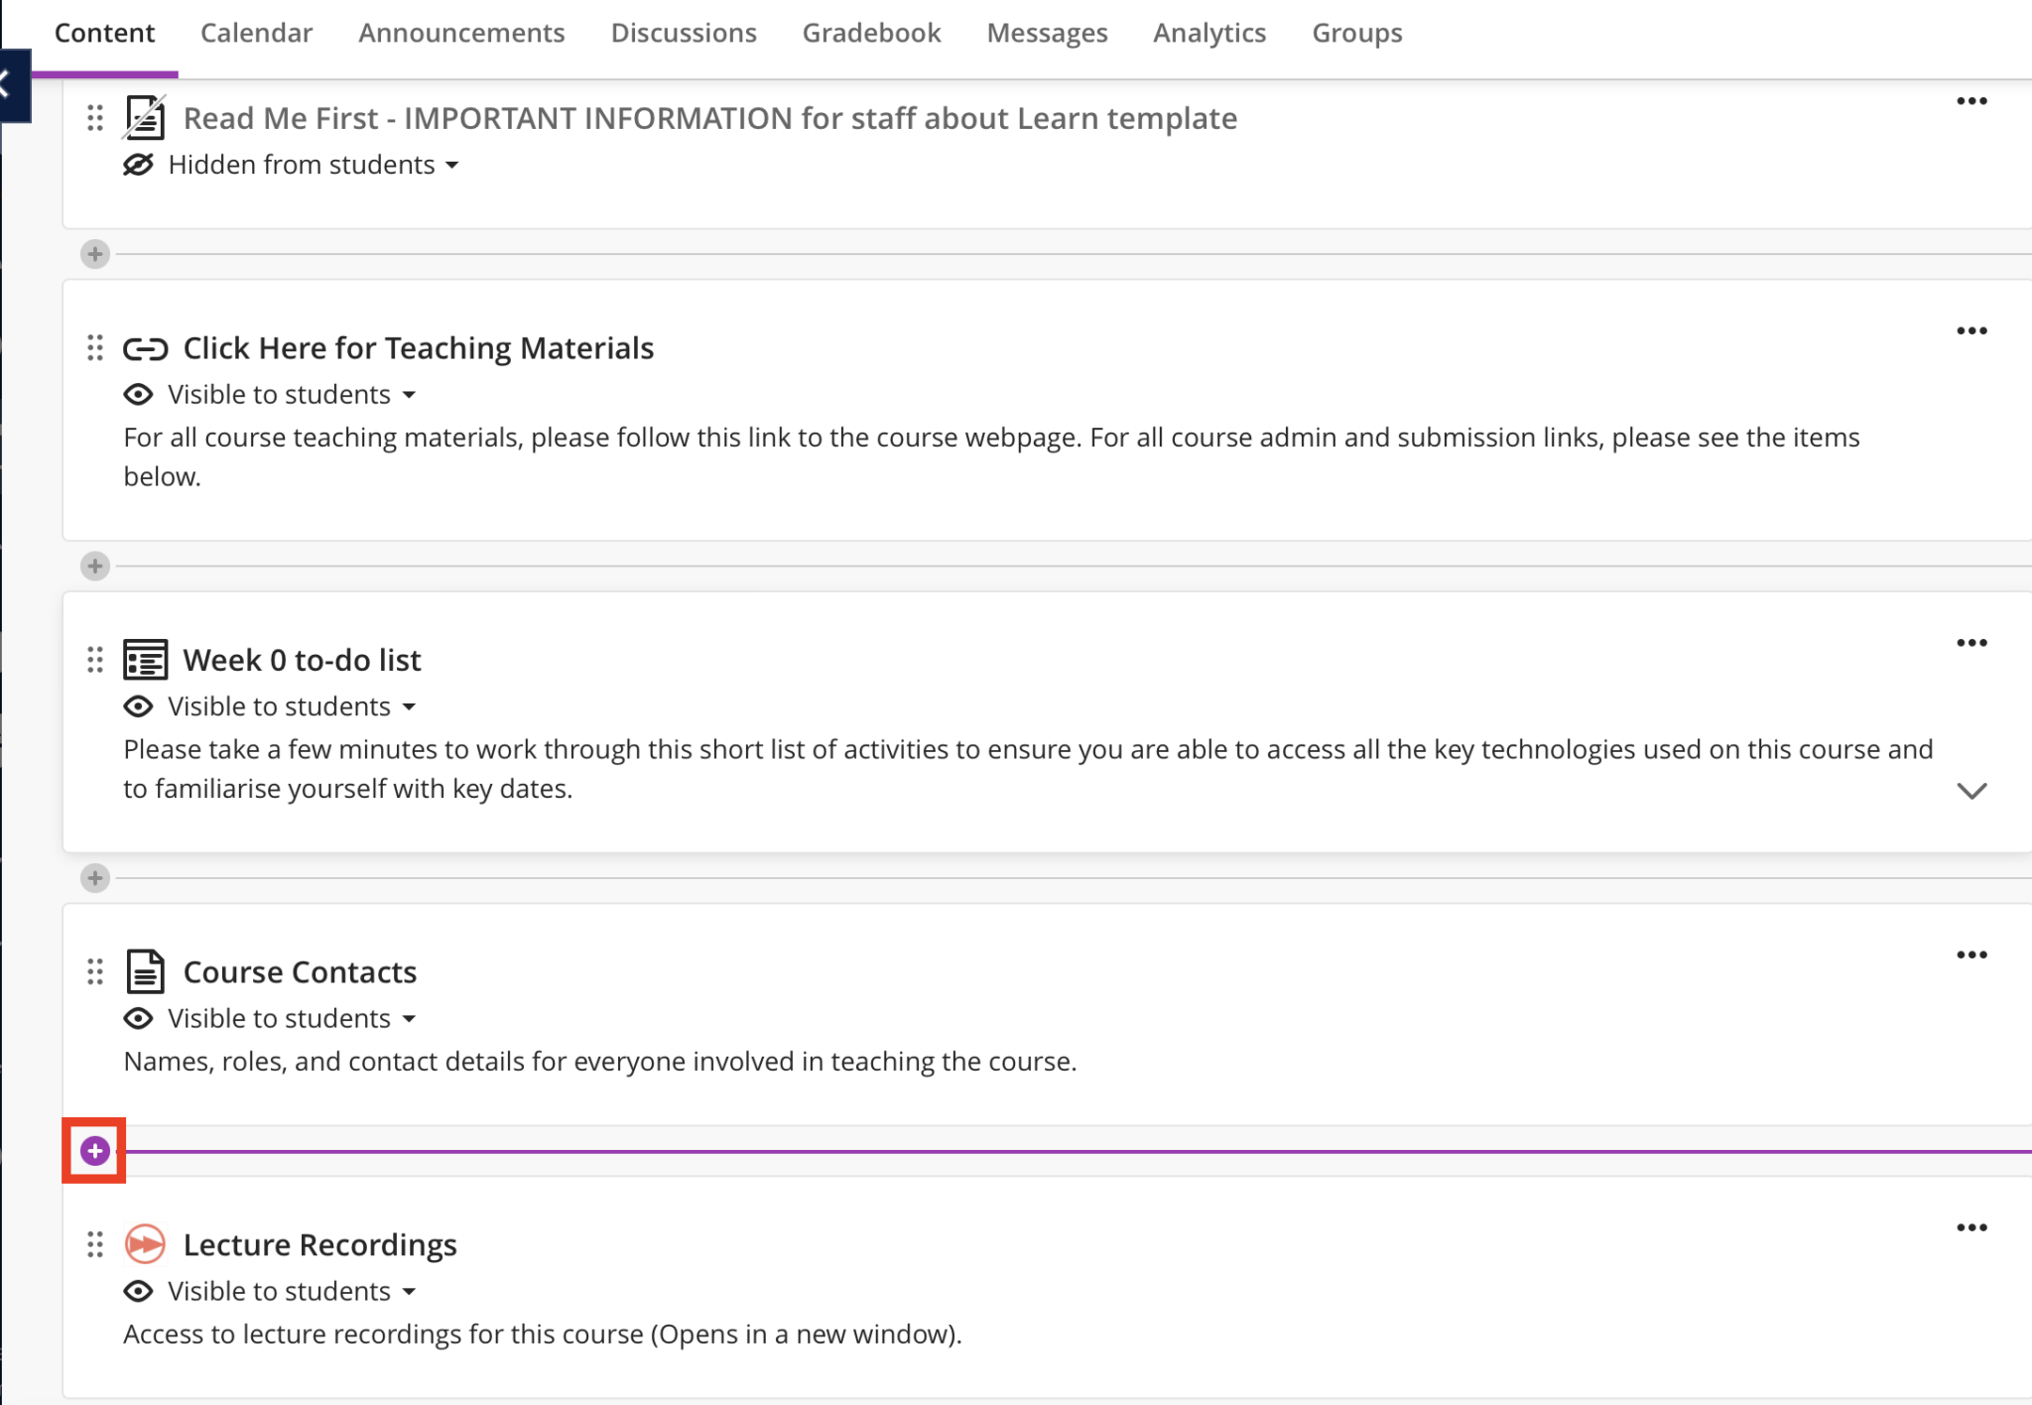The width and height of the screenshot is (2032, 1405).
Task: Toggle visibility of Read Me First item
Action: [x=138, y=165]
